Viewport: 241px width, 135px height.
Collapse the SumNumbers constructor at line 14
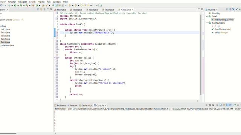point(59,49)
